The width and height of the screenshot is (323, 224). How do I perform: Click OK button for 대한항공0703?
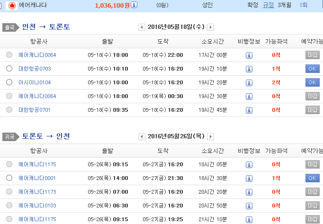312,69
